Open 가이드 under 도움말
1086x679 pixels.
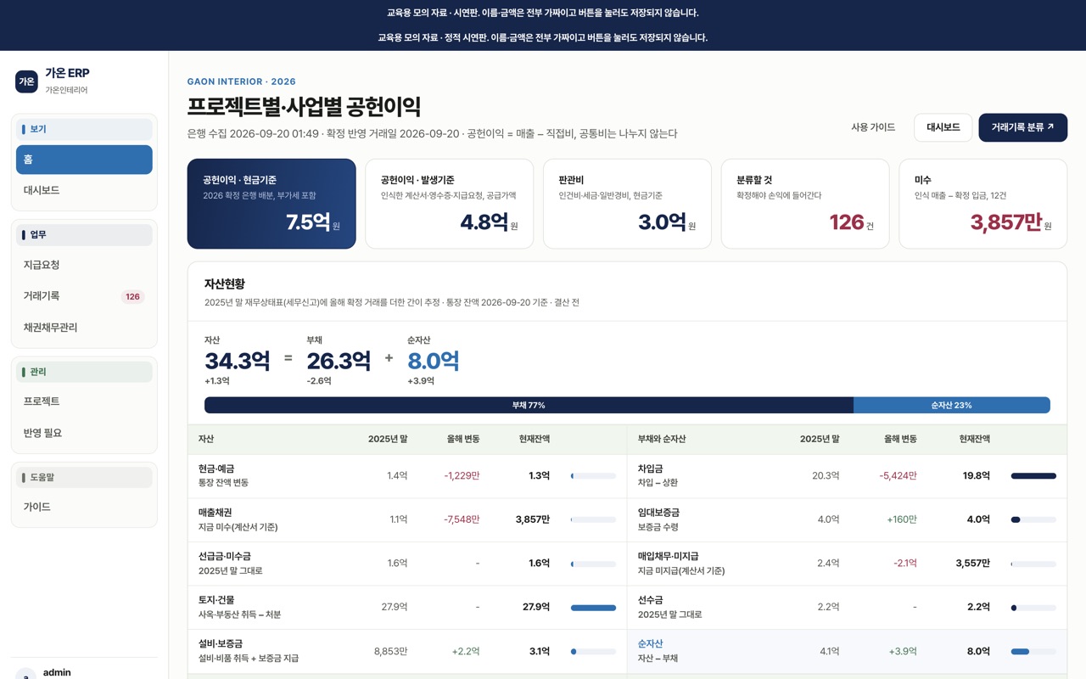tap(84, 507)
